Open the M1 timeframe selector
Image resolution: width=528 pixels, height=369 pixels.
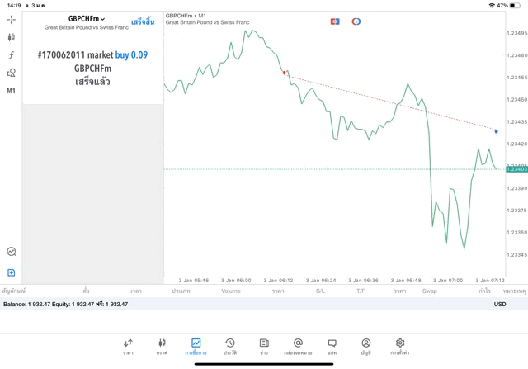[12, 91]
